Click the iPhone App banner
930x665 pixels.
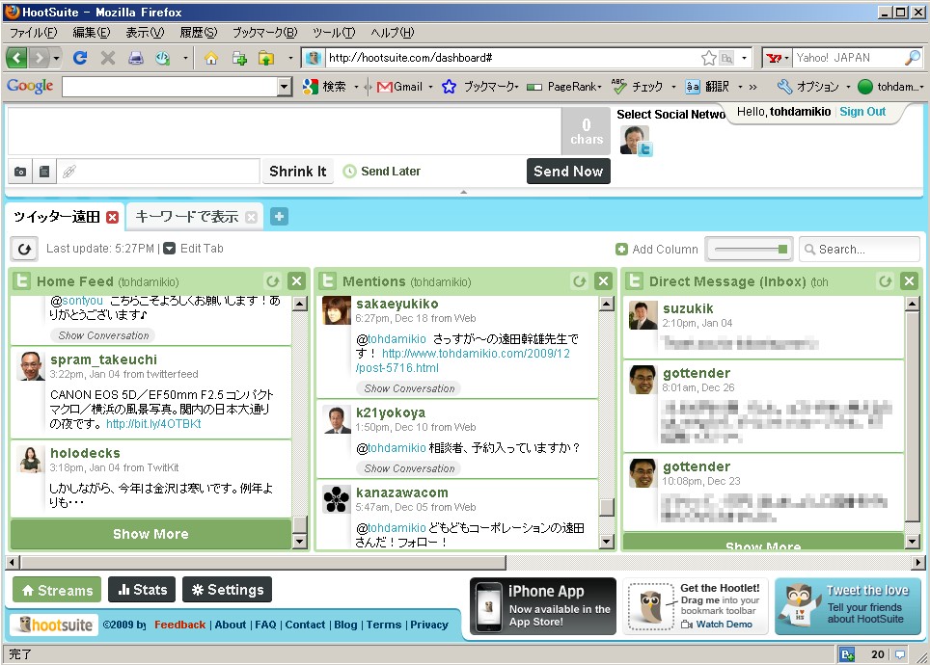click(x=543, y=606)
